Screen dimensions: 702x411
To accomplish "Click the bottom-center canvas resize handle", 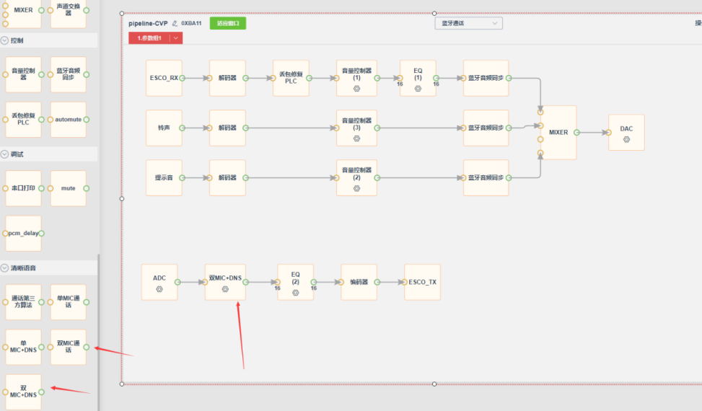I will (x=434, y=384).
